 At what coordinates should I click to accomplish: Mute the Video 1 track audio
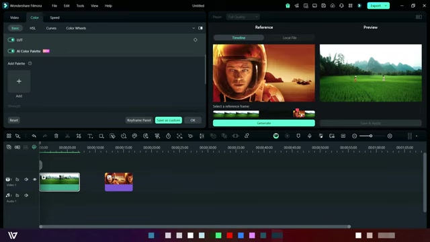[x=26, y=179]
